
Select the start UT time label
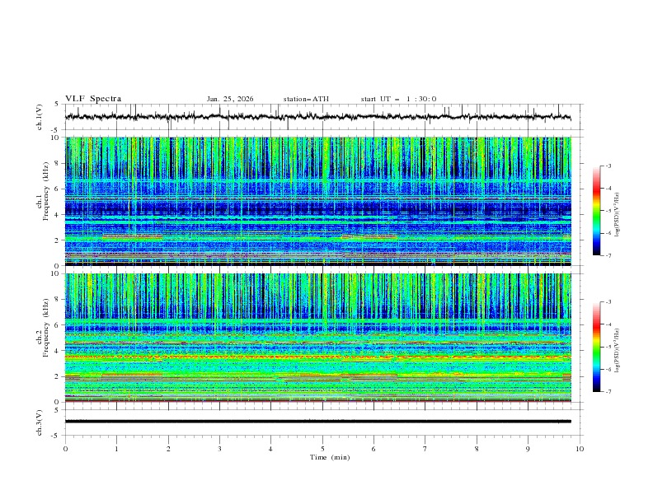(398, 99)
